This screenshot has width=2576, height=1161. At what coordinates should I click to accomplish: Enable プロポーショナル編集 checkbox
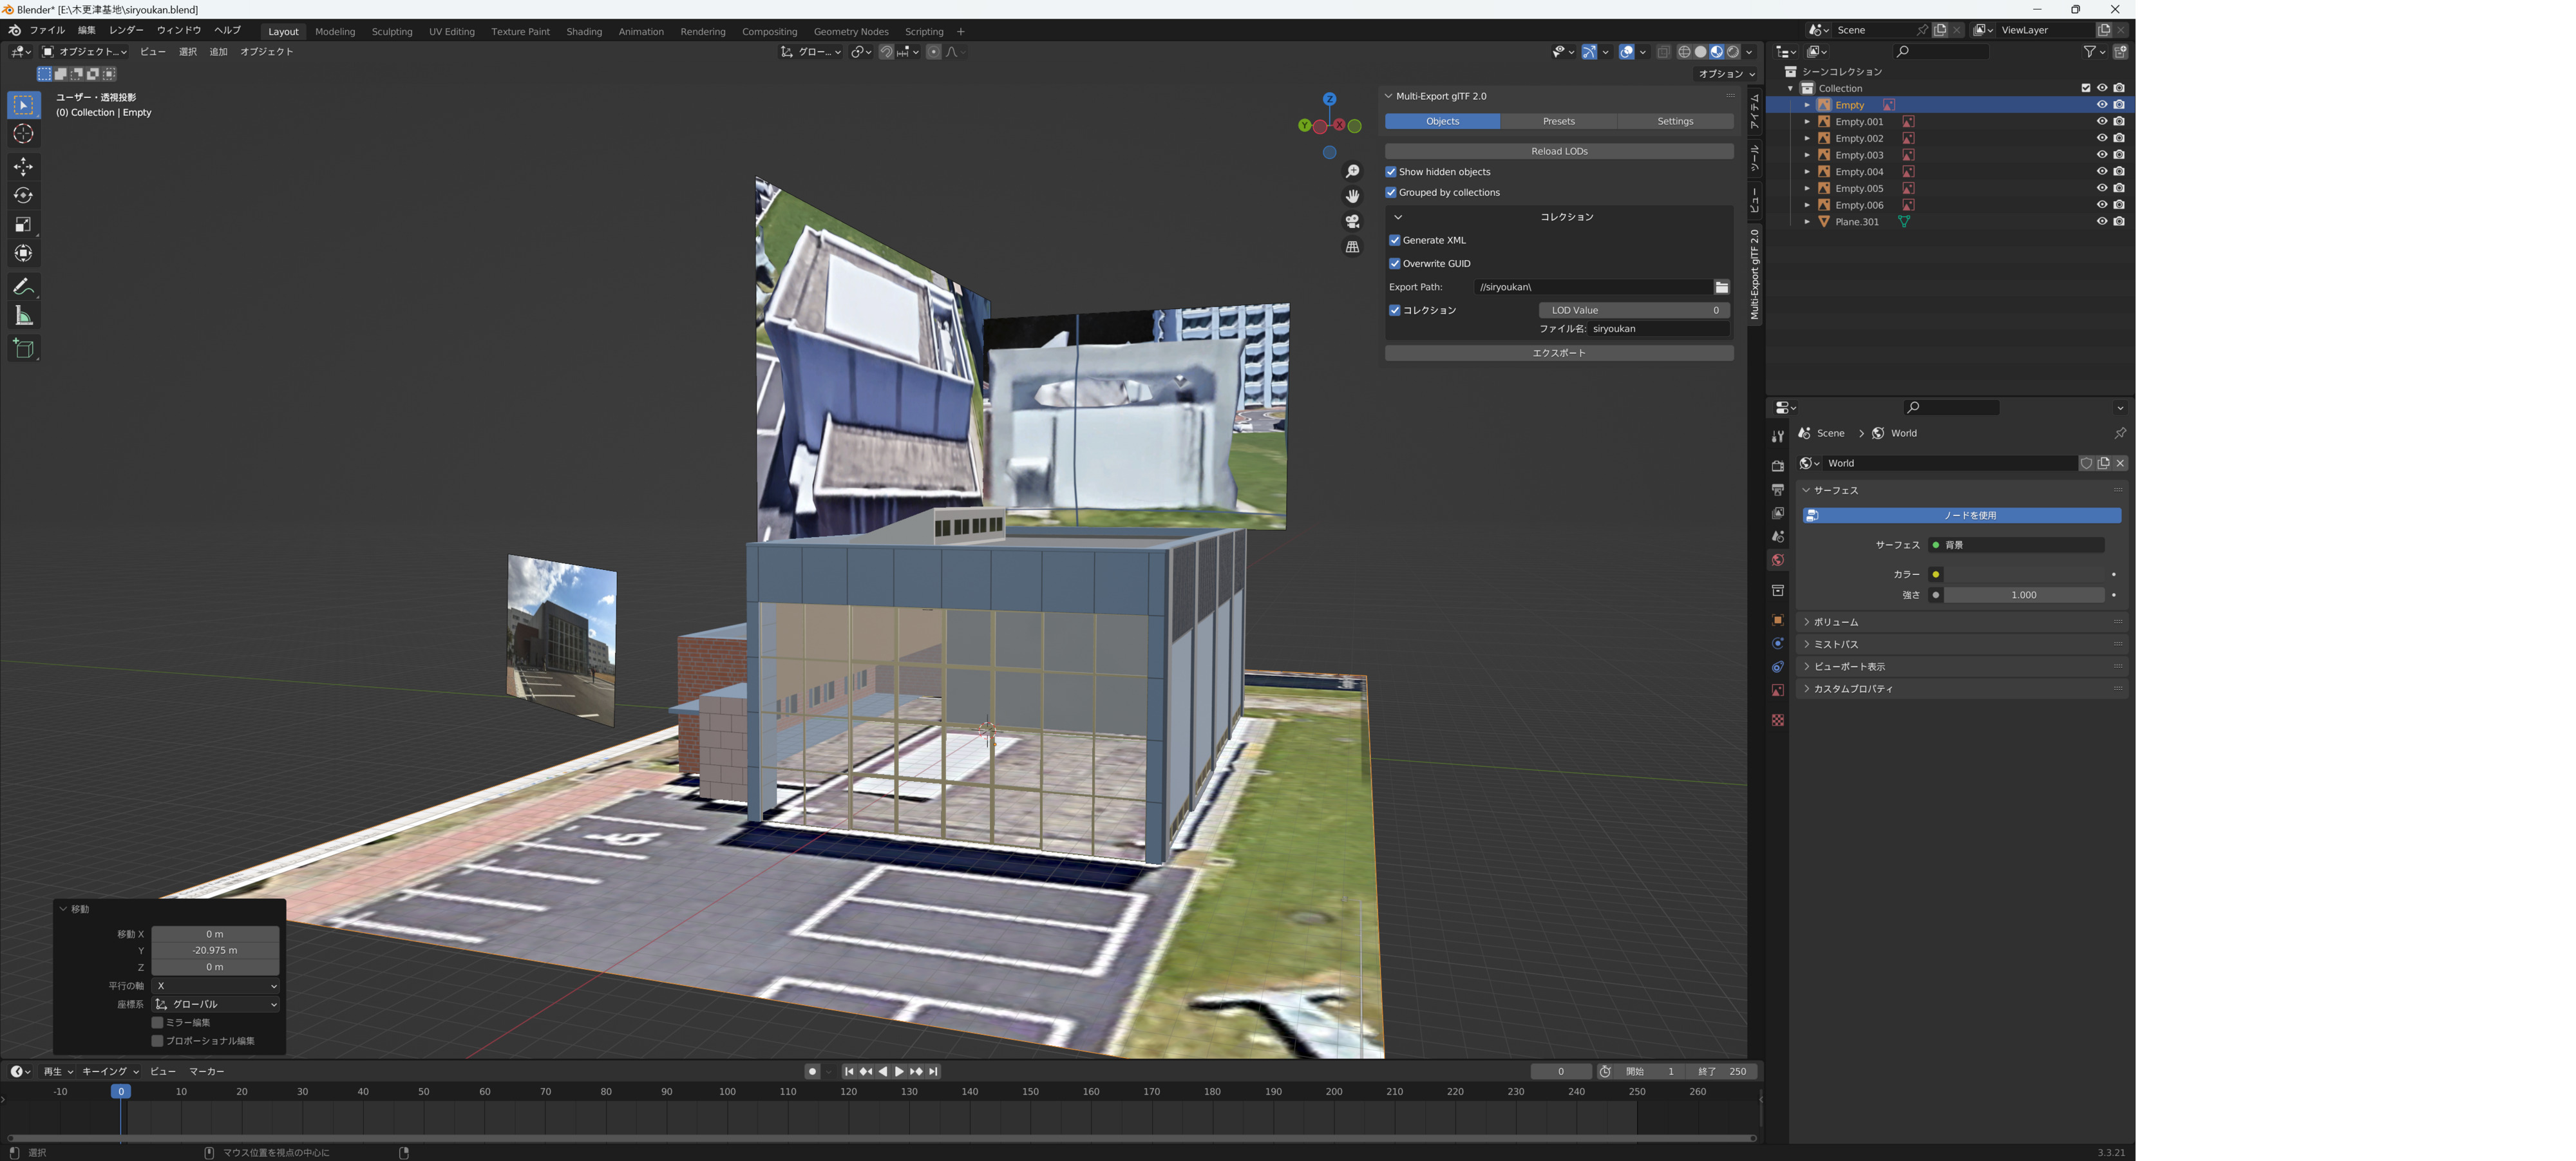coord(157,1041)
